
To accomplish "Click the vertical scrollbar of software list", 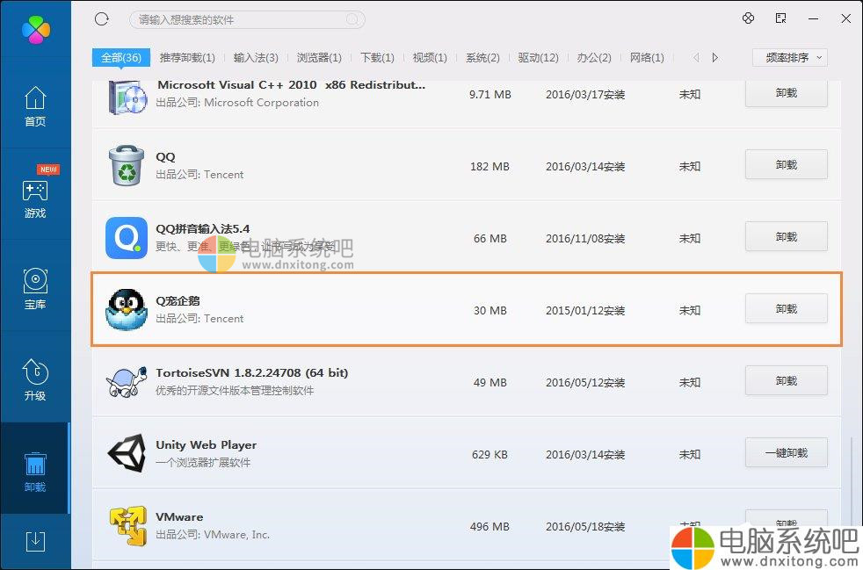I will (x=852, y=481).
